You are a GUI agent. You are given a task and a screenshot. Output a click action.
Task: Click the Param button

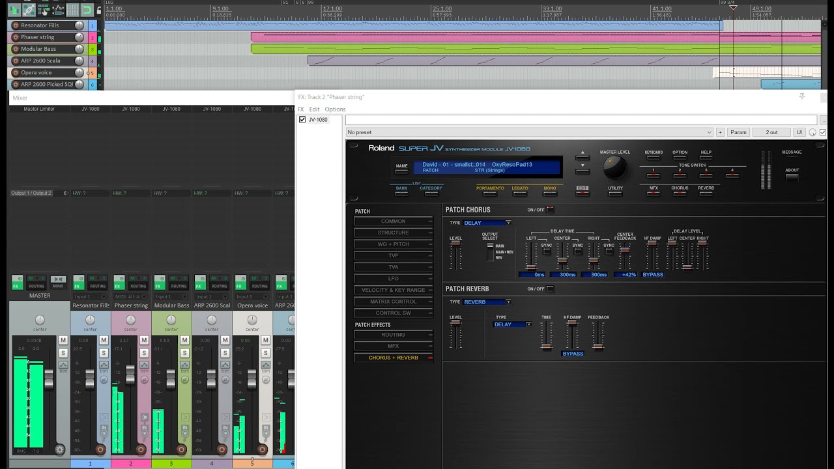coord(738,132)
